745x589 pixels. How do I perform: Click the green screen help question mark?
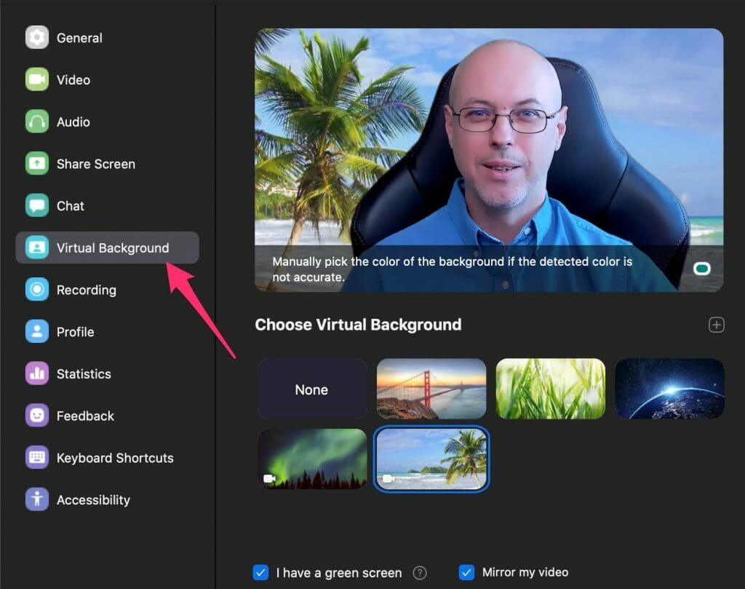pyautogui.click(x=420, y=573)
